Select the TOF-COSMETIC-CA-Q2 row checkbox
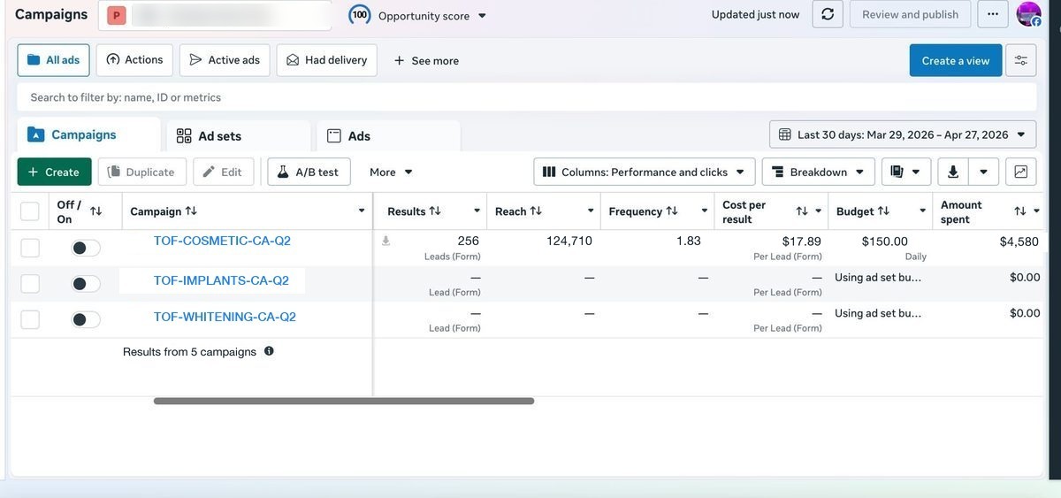 30,248
